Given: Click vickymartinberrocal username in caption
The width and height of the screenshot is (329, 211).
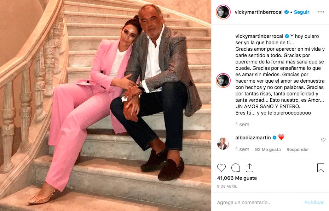Looking at the screenshot, I should (259, 36).
